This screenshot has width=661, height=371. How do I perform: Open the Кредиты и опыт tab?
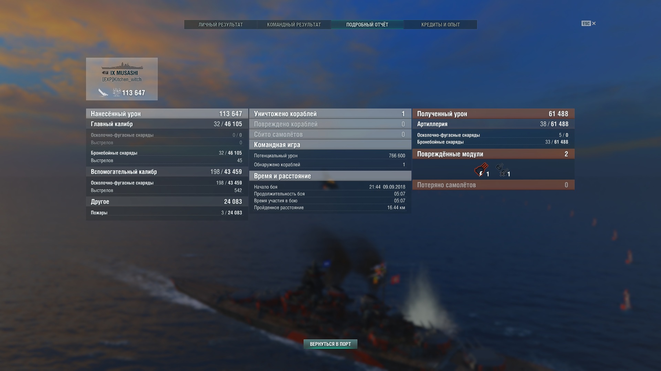[x=440, y=25]
